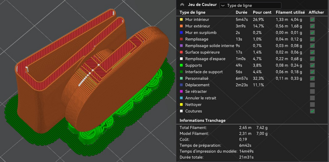Enable the Nettoyer display checkbox
The image size is (329, 162).
click(312, 104)
